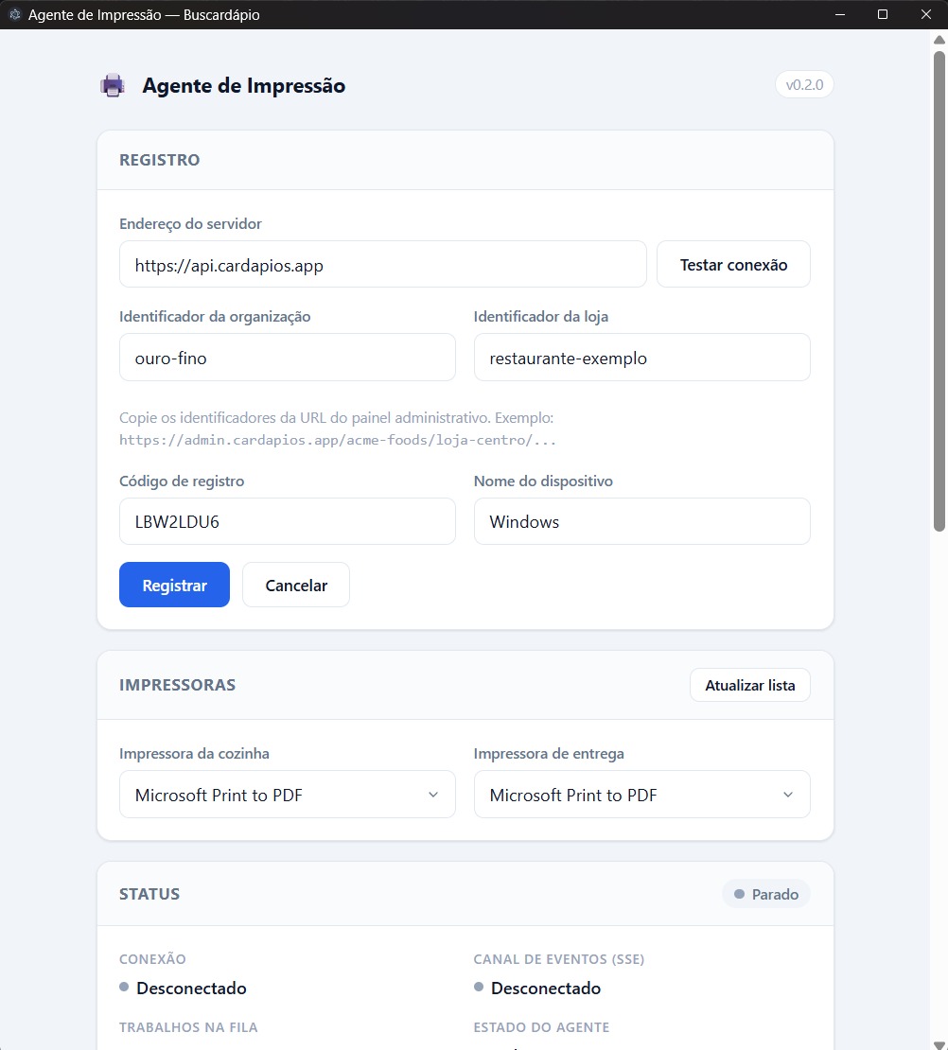Test the connection with Testar conexão
This screenshot has width=948, height=1050.
pyautogui.click(x=733, y=265)
